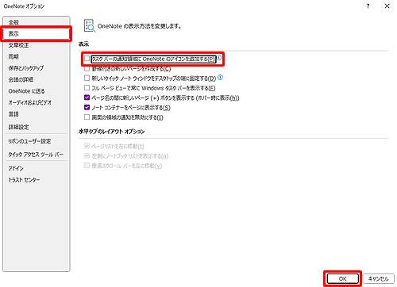
Task: Click the 水平タブのレイアウト オプション heading
Action: click(112, 132)
